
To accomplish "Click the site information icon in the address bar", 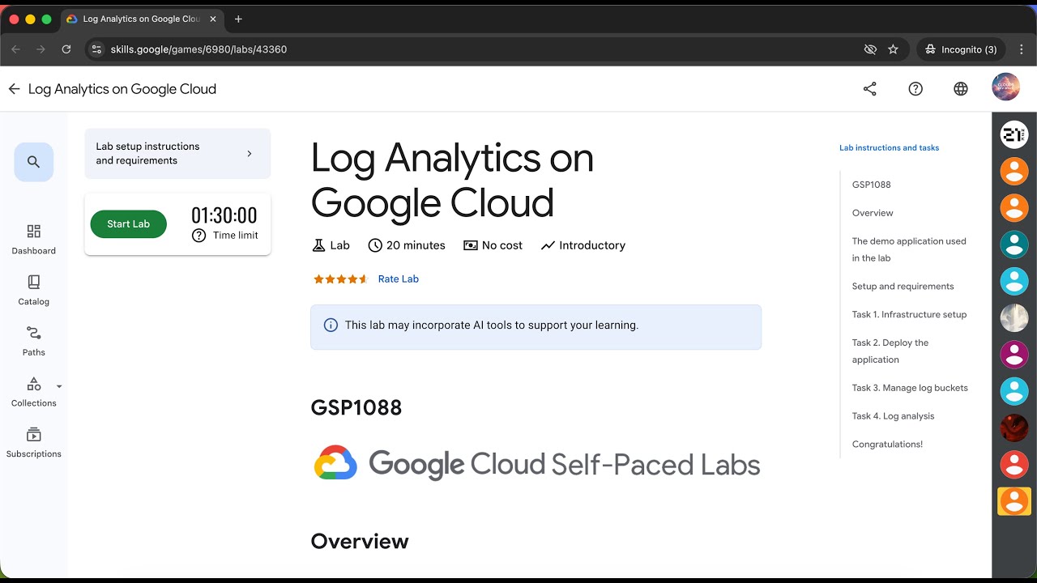I will 96,49.
